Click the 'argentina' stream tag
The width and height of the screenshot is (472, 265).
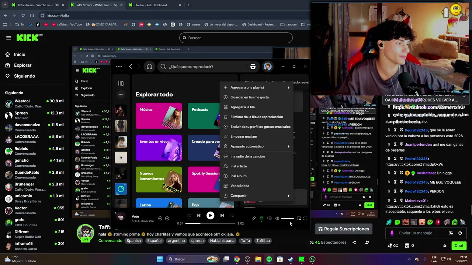click(x=176, y=241)
